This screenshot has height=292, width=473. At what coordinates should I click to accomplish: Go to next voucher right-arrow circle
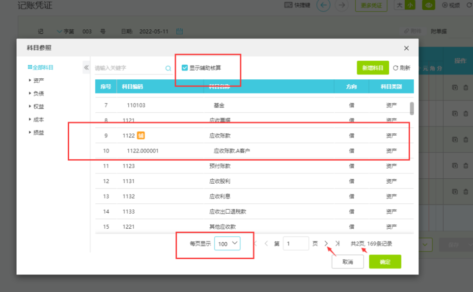(341, 5)
